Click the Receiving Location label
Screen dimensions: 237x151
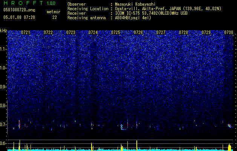pos(88,9)
